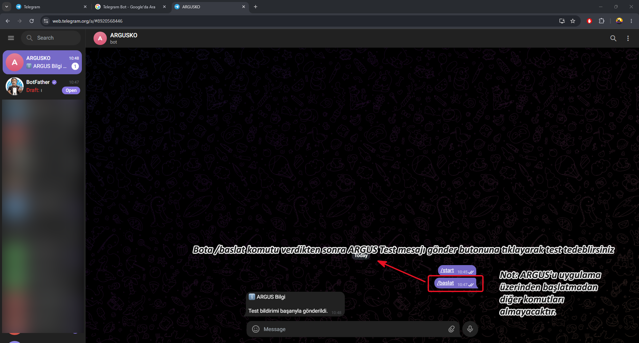This screenshot has width=639, height=343.
Task: Attach a file with paperclip icon
Action: pos(451,329)
